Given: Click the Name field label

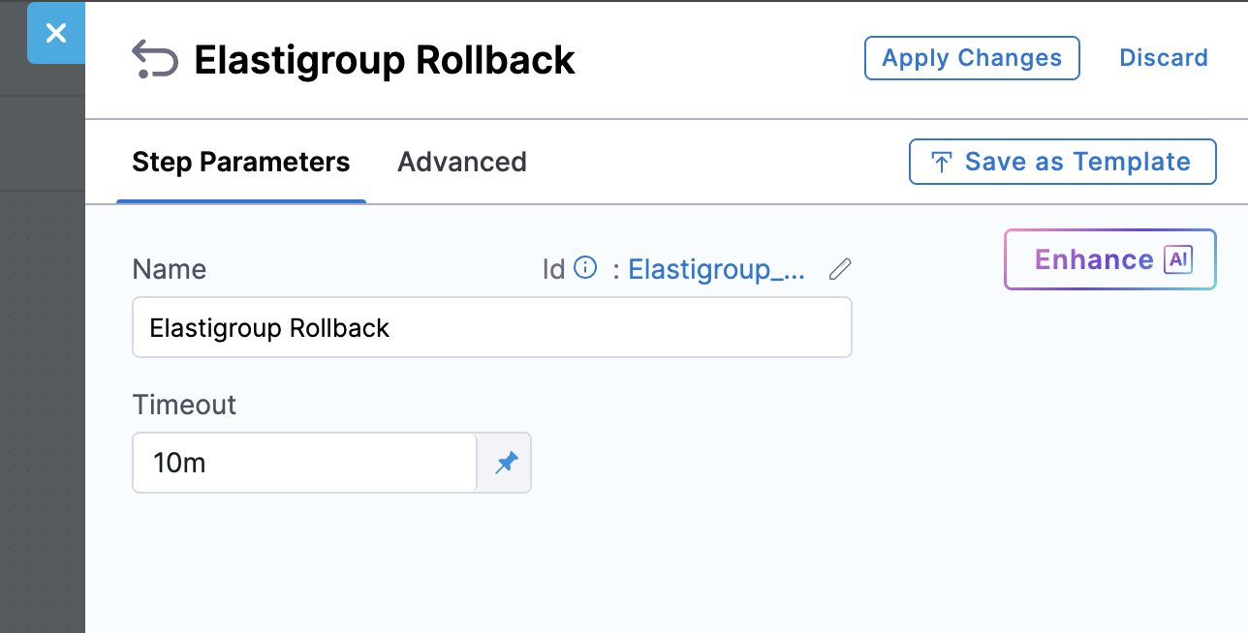Looking at the screenshot, I should point(169,269).
